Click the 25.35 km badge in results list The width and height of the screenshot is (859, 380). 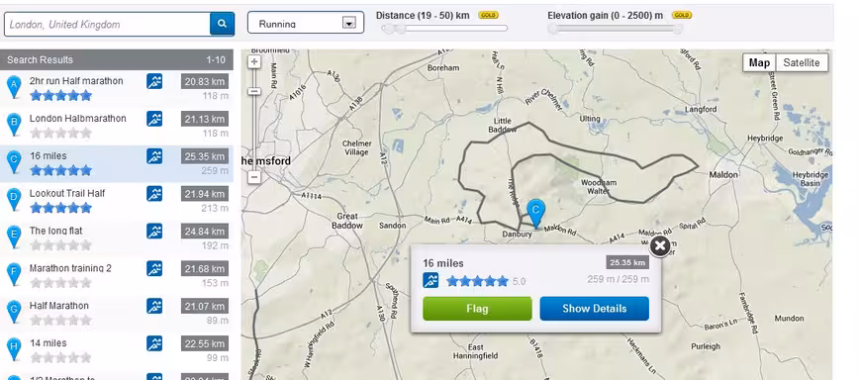(x=204, y=156)
